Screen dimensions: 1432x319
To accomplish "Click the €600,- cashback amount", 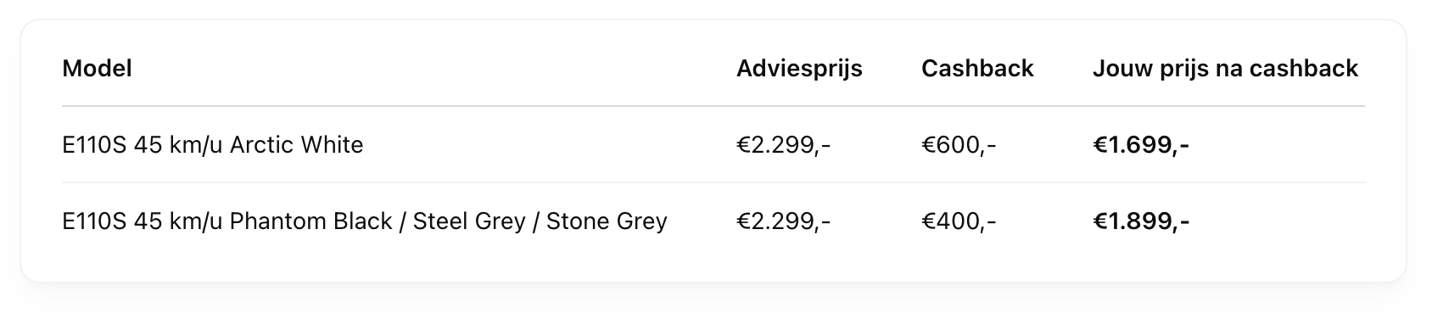I will [959, 145].
